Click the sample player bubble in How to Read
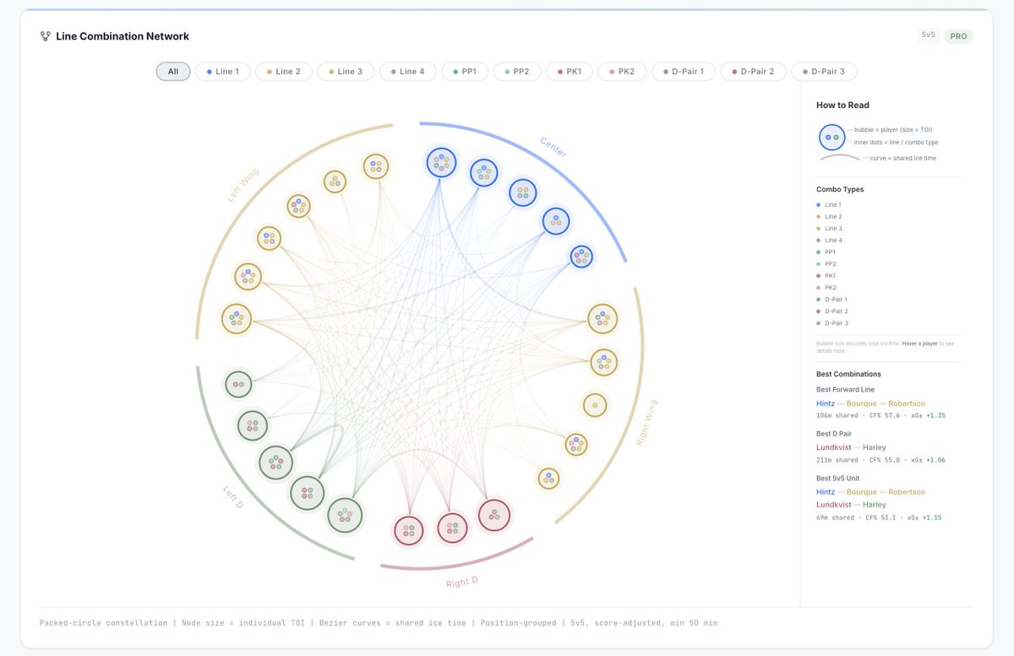The height and width of the screenshot is (656, 1014). 831,137
